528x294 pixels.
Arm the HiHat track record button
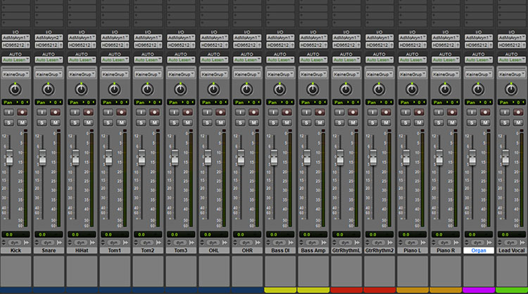point(88,113)
